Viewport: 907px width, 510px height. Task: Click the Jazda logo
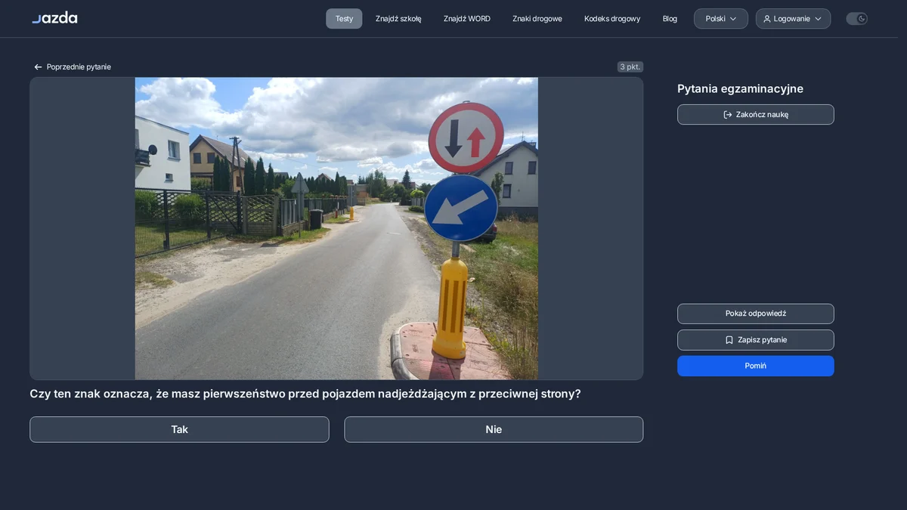(54, 17)
